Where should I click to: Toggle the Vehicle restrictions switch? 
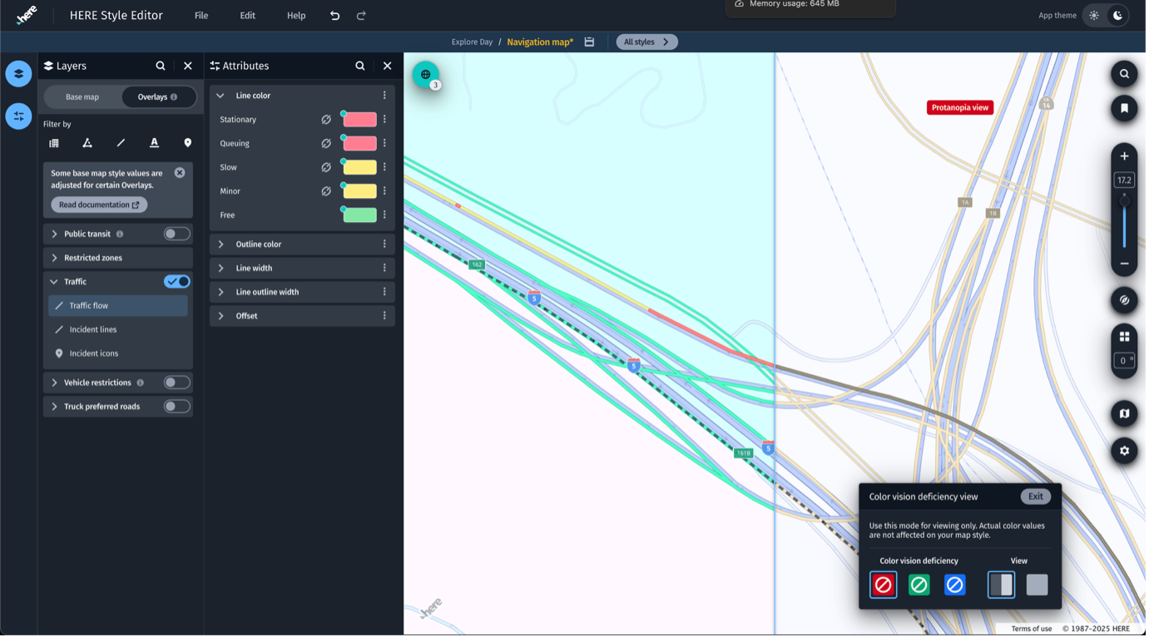pos(177,383)
